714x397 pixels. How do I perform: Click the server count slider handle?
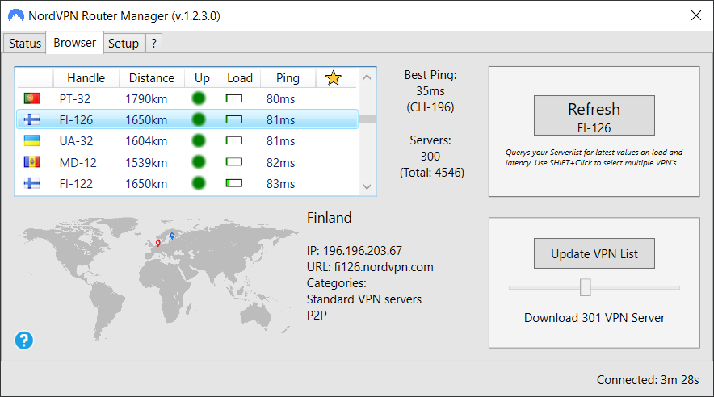pos(585,287)
